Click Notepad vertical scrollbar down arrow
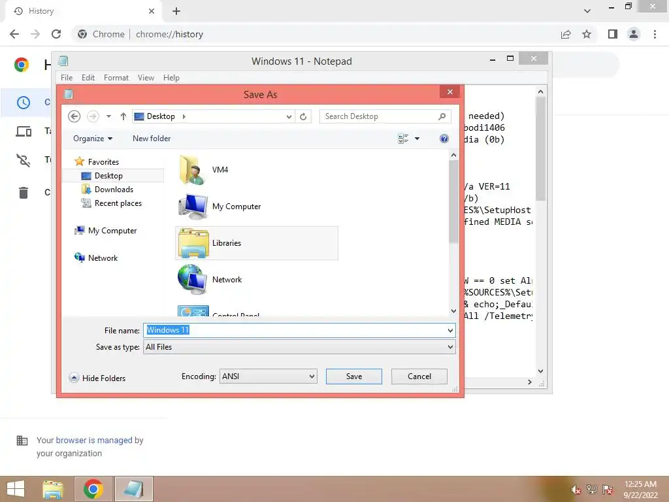This screenshot has width=669, height=502. [x=540, y=371]
